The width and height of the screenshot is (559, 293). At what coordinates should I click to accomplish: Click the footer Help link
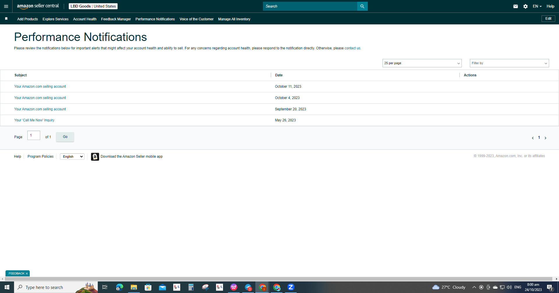click(x=17, y=157)
